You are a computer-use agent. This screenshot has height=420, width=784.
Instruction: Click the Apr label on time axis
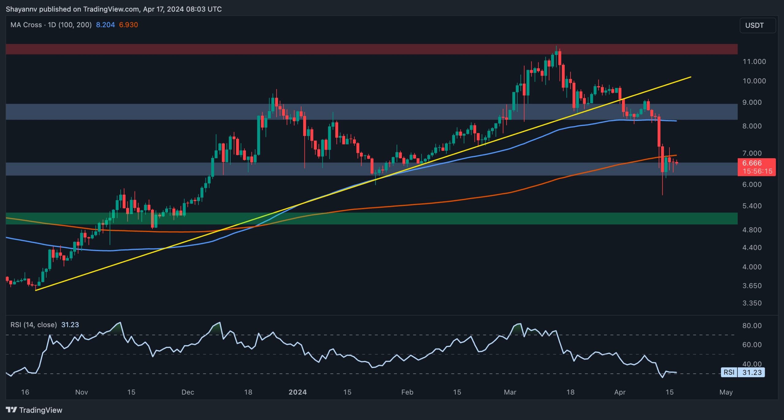coord(620,392)
